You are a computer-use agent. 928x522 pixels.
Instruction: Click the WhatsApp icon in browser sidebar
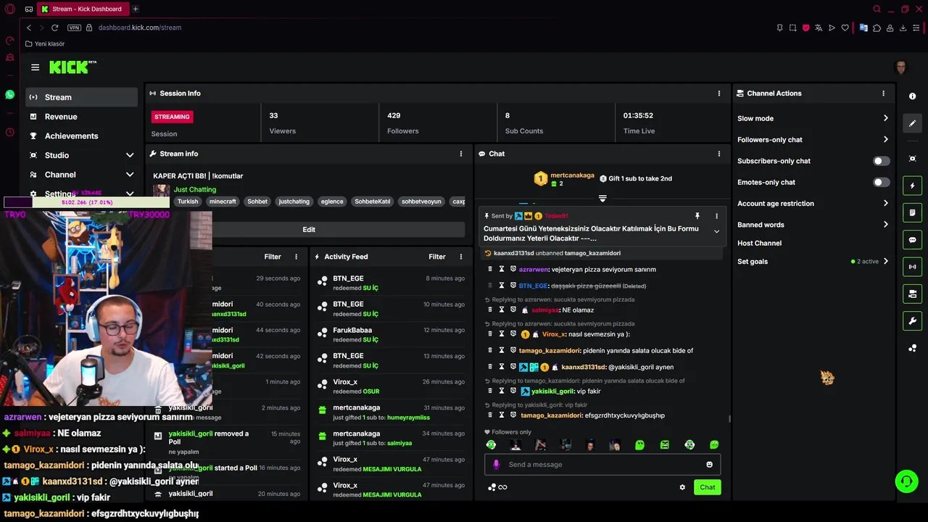point(9,94)
